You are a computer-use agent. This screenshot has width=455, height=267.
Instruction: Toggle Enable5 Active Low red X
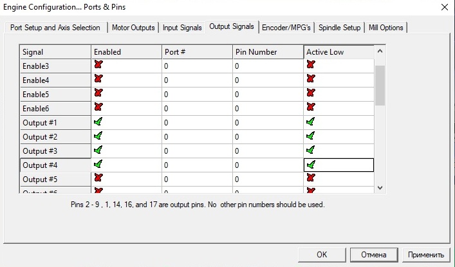pos(311,93)
